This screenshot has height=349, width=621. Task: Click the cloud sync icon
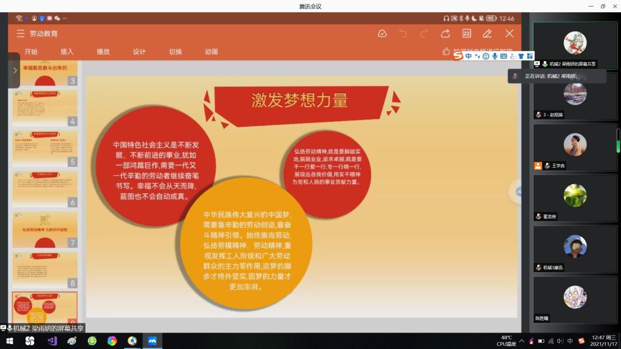(382, 34)
